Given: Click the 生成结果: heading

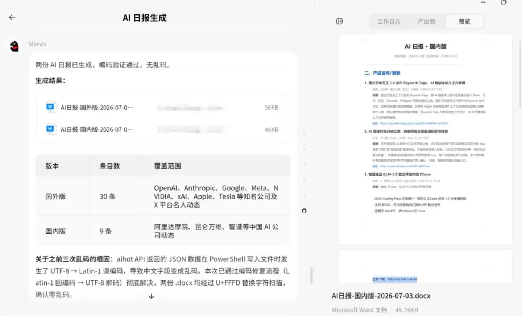Looking at the screenshot, I should [x=50, y=81].
